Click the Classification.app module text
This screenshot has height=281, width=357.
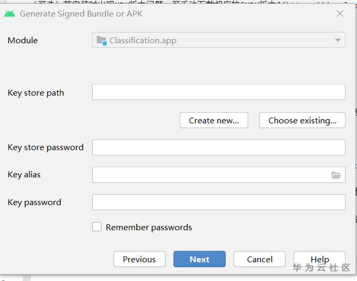pyautogui.click(x=143, y=40)
